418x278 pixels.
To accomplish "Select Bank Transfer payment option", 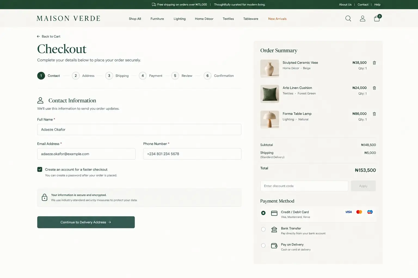I will [263, 229].
